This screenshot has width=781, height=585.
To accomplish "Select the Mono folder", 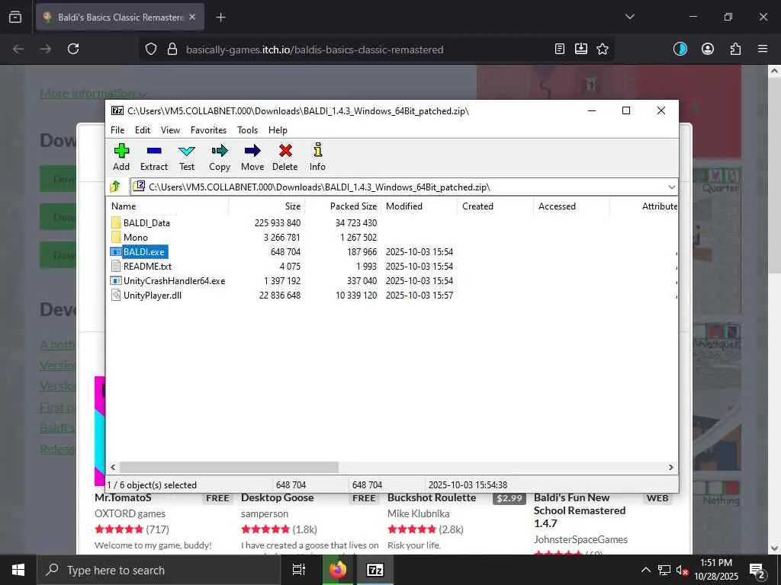I will coord(136,238).
